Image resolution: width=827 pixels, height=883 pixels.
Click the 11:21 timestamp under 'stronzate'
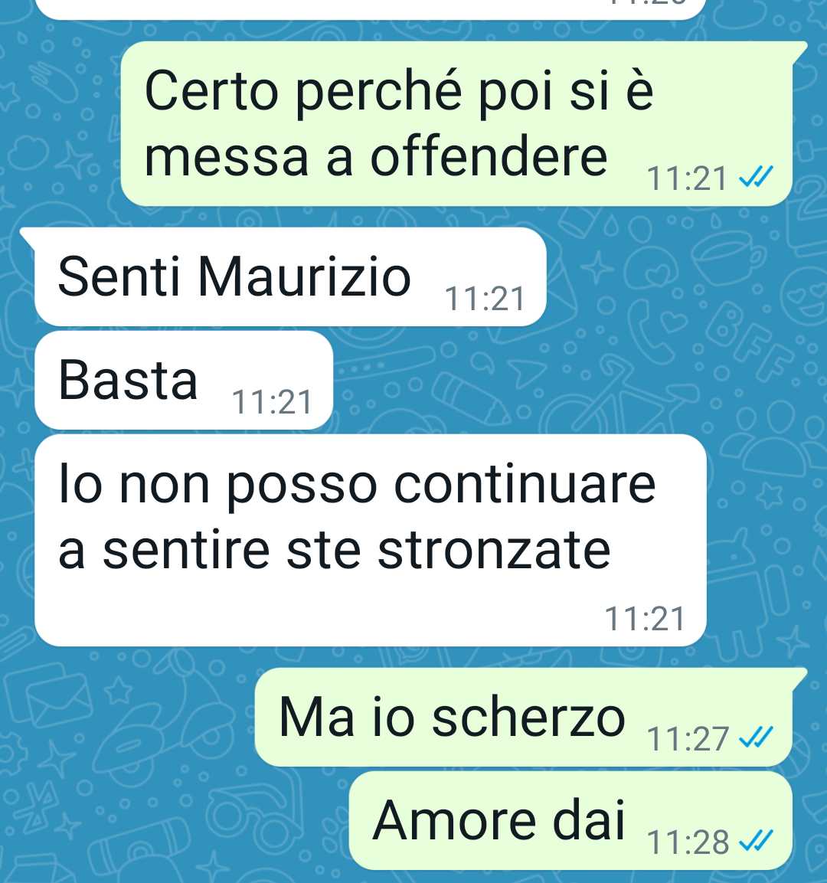pos(645,619)
